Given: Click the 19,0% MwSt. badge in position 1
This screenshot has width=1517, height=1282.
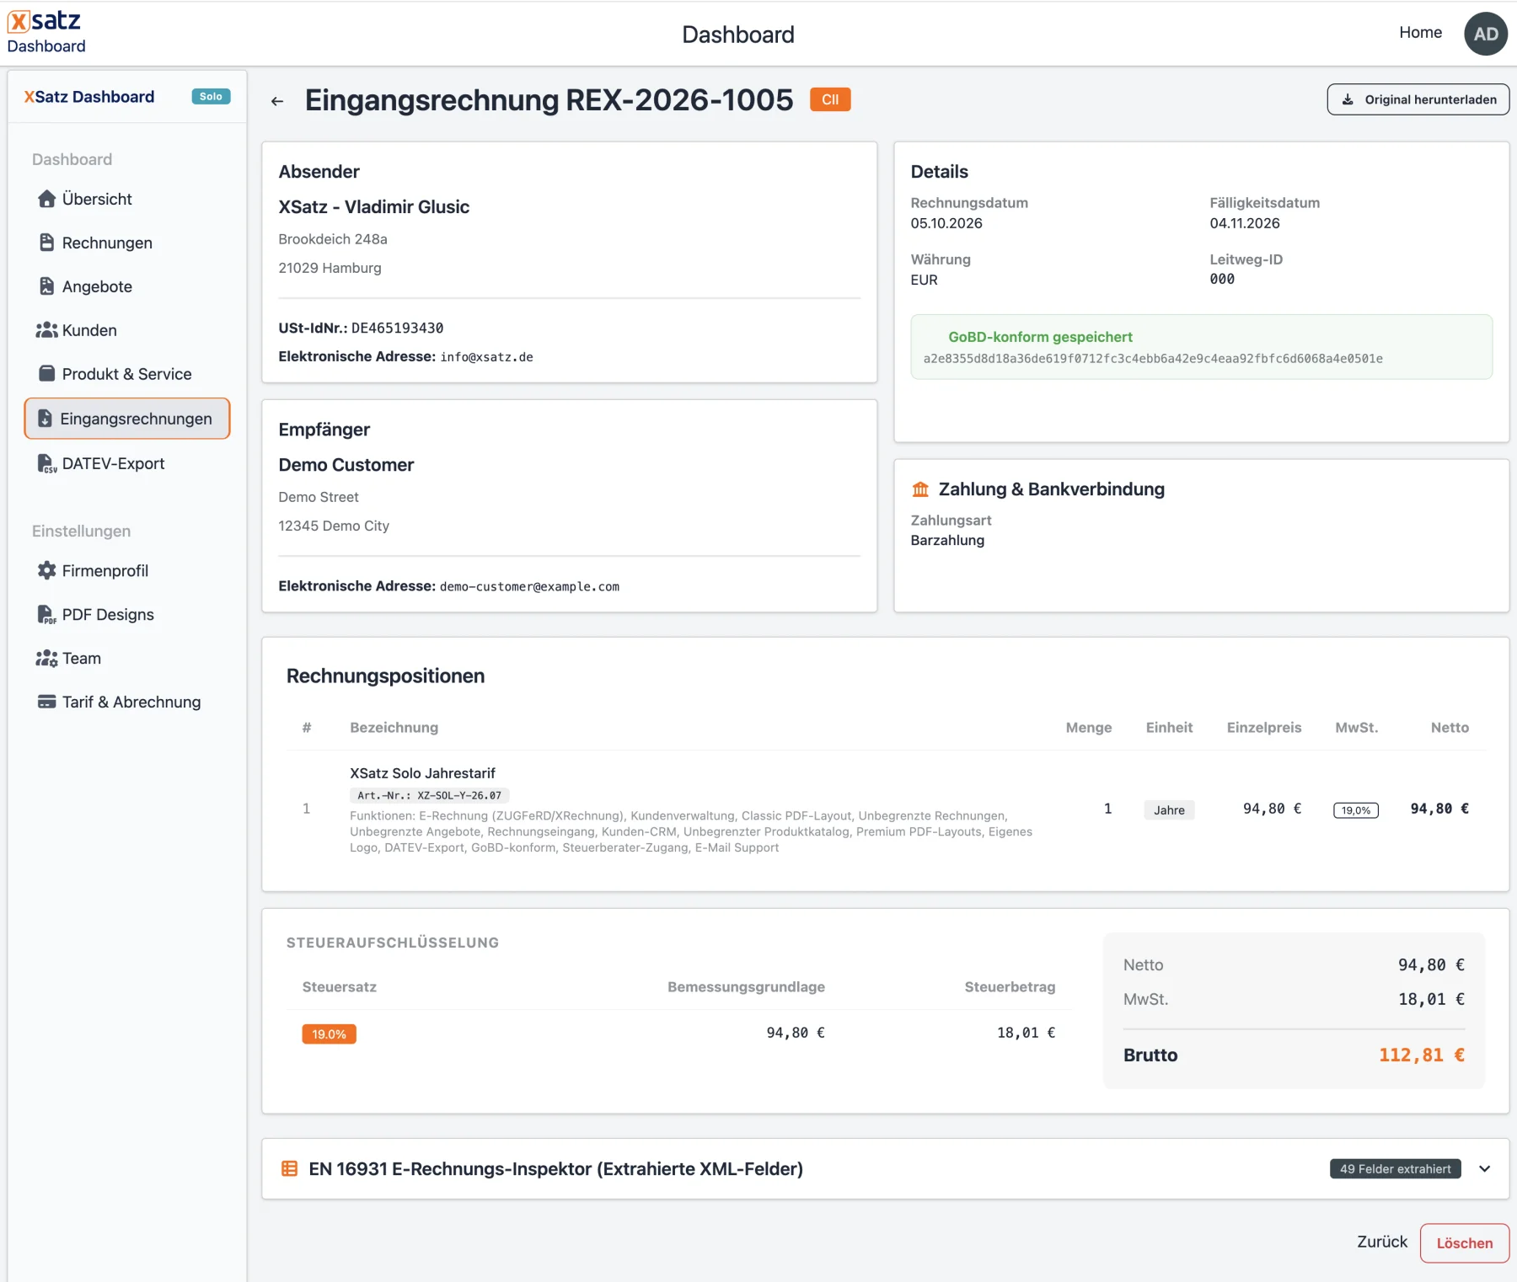Looking at the screenshot, I should point(1356,810).
